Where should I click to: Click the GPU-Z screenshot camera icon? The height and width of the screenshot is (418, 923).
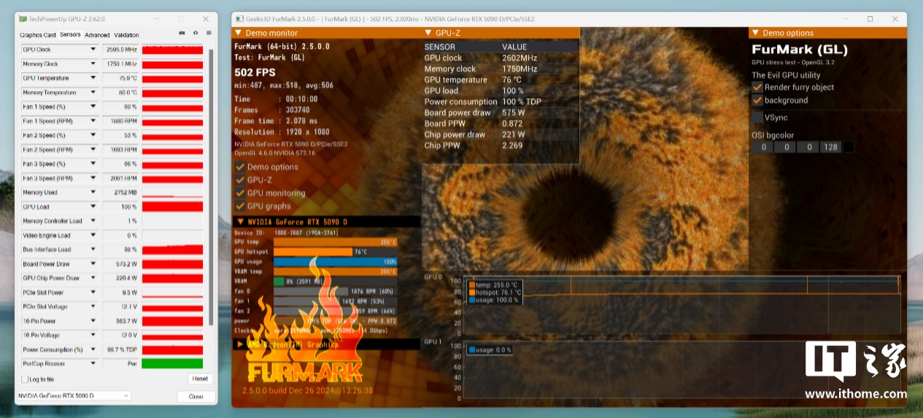tap(182, 33)
